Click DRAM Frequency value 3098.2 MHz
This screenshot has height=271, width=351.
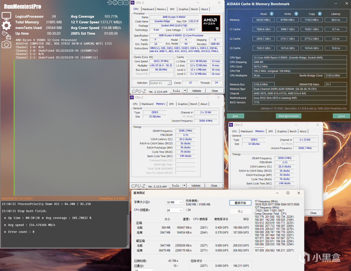186,131
